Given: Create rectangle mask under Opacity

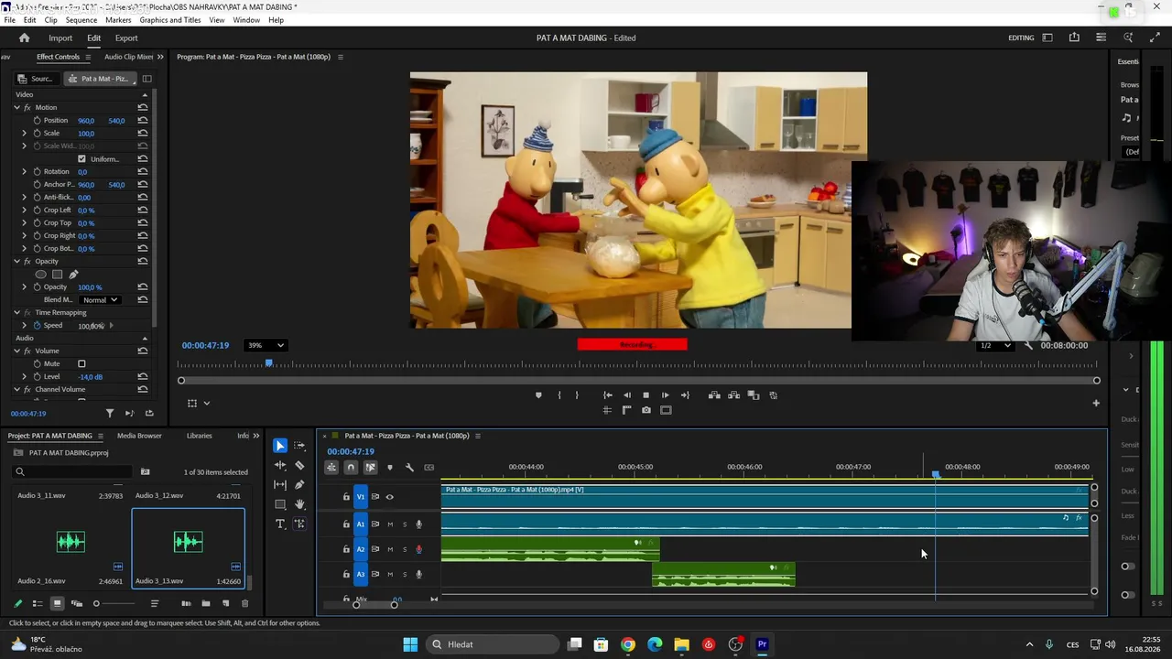Looking at the screenshot, I should 57,275.
